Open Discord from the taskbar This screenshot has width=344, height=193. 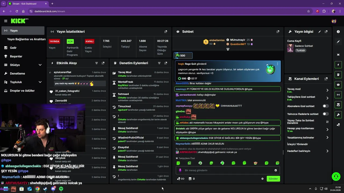(53, 189)
